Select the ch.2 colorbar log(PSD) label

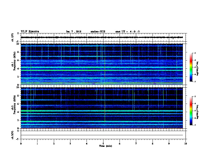click(x=197, y=112)
